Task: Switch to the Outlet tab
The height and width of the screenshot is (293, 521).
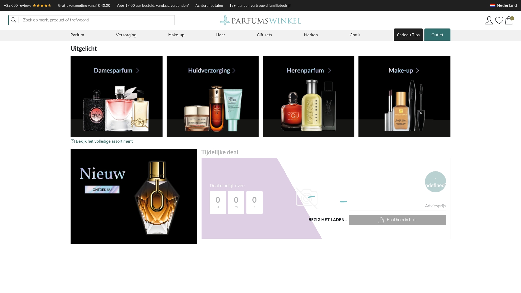Action: pos(437,35)
